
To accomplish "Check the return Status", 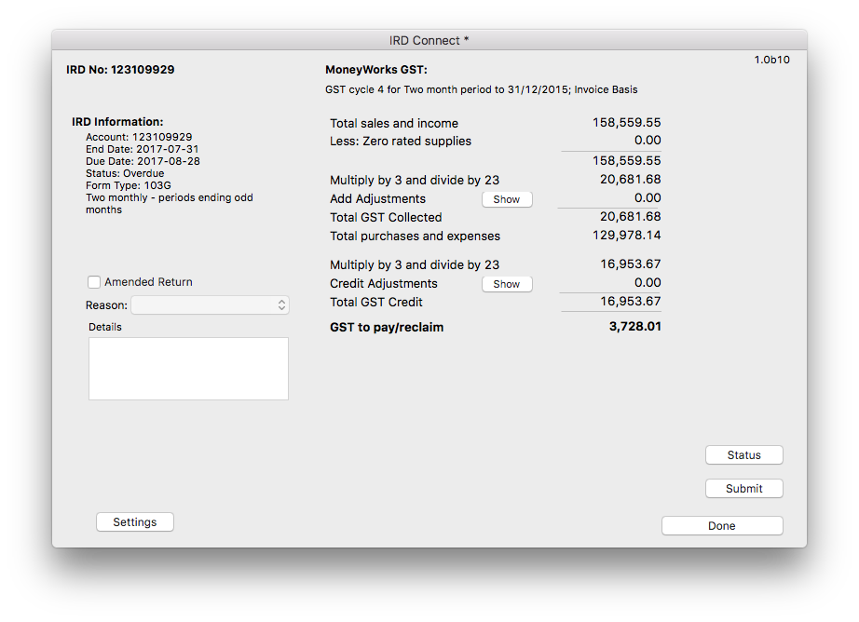I will pyautogui.click(x=744, y=455).
